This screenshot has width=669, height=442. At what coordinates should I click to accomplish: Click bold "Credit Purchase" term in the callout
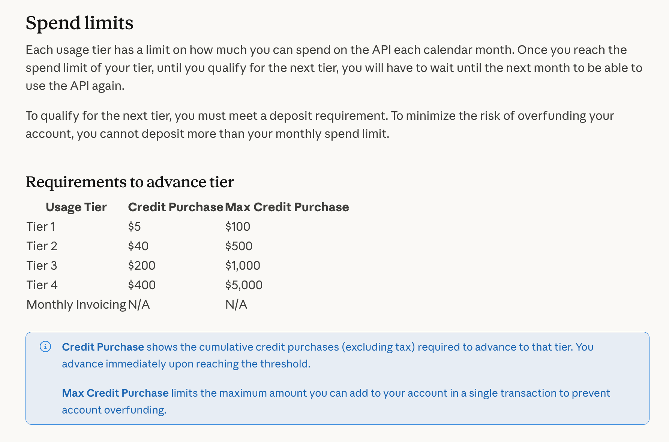click(103, 347)
